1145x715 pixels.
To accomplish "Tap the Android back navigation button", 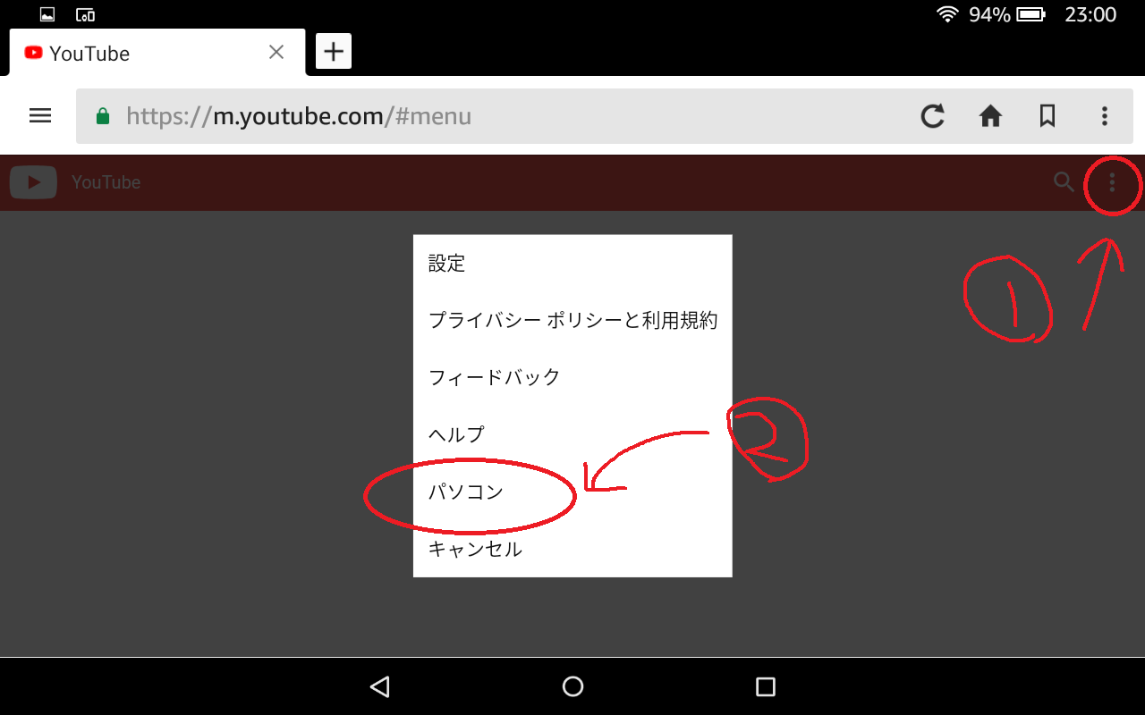I will pos(380,686).
